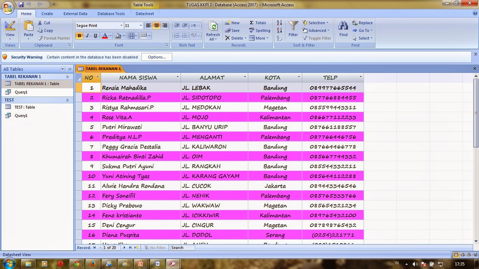The width and height of the screenshot is (479, 269).
Task: Click the Filter funnel icon
Action: [x=293, y=26]
